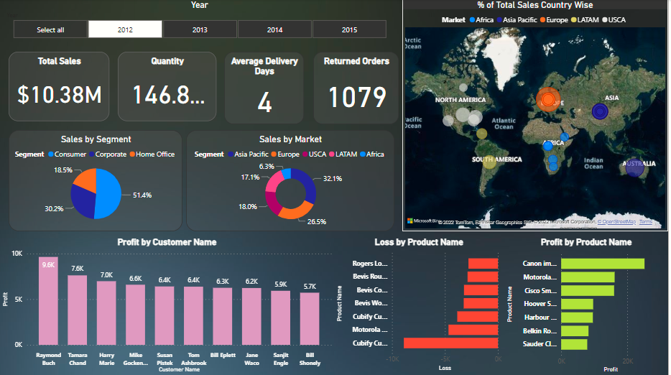
Task: Select the 2012 year slicer
Action: tap(125, 29)
